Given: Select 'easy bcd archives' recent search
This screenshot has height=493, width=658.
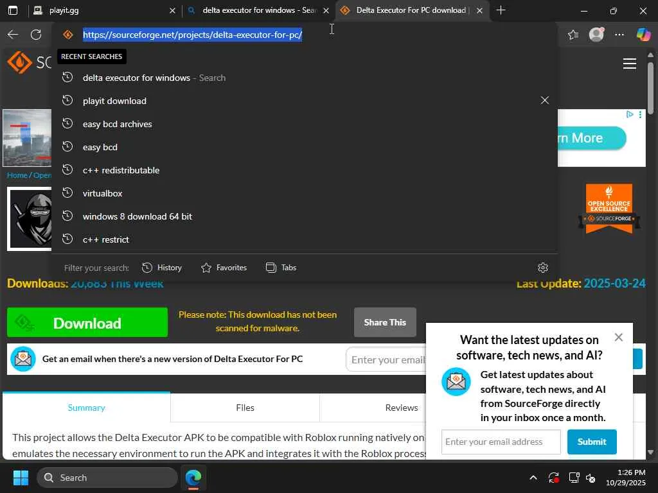Looking at the screenshot, I should [x=305, y=124].
